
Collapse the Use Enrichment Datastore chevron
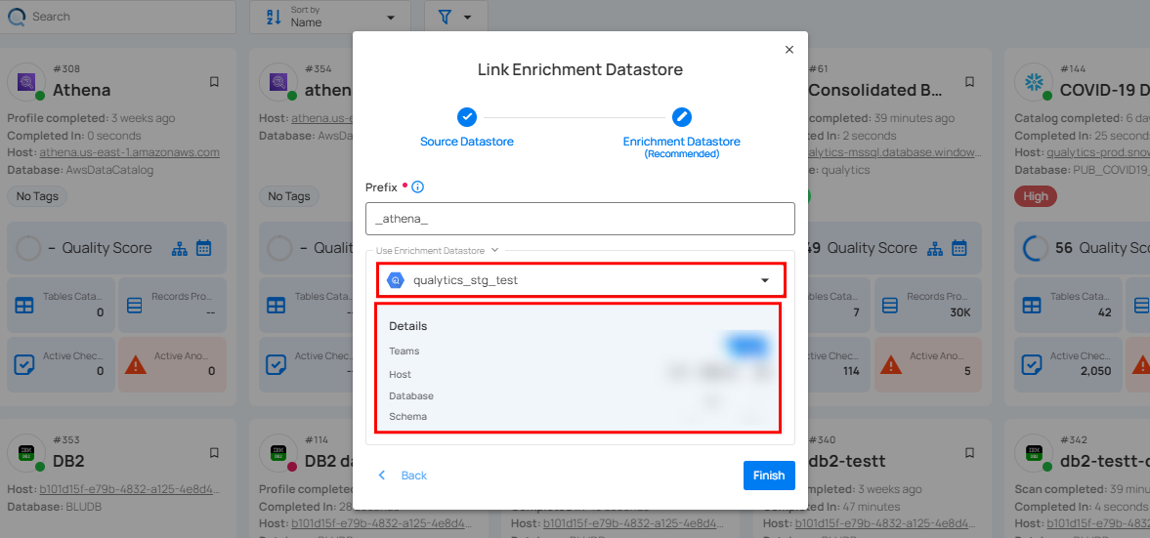(495, 250)
